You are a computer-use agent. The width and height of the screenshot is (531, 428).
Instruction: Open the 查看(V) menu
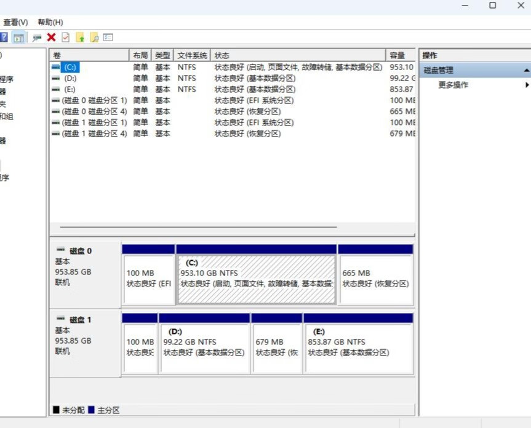click(15, 22)
